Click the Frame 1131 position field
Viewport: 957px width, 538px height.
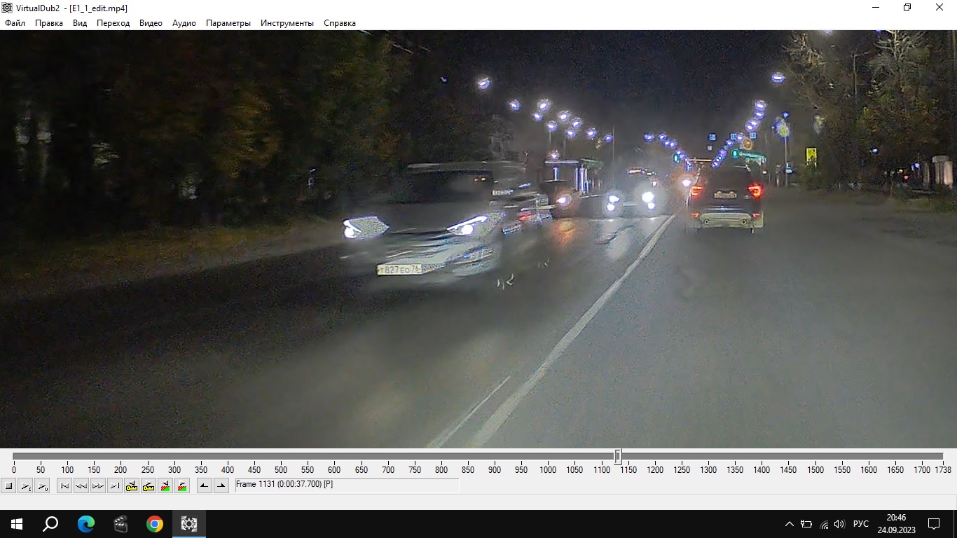[x=347, y=485]
